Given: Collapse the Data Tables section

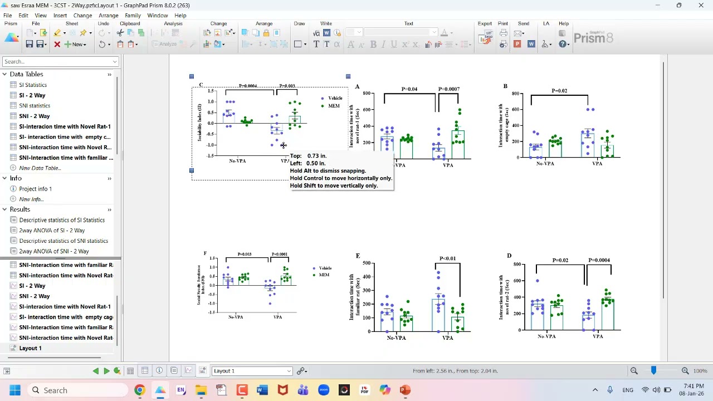Looking at the screenshot, I should click(4, 74).
